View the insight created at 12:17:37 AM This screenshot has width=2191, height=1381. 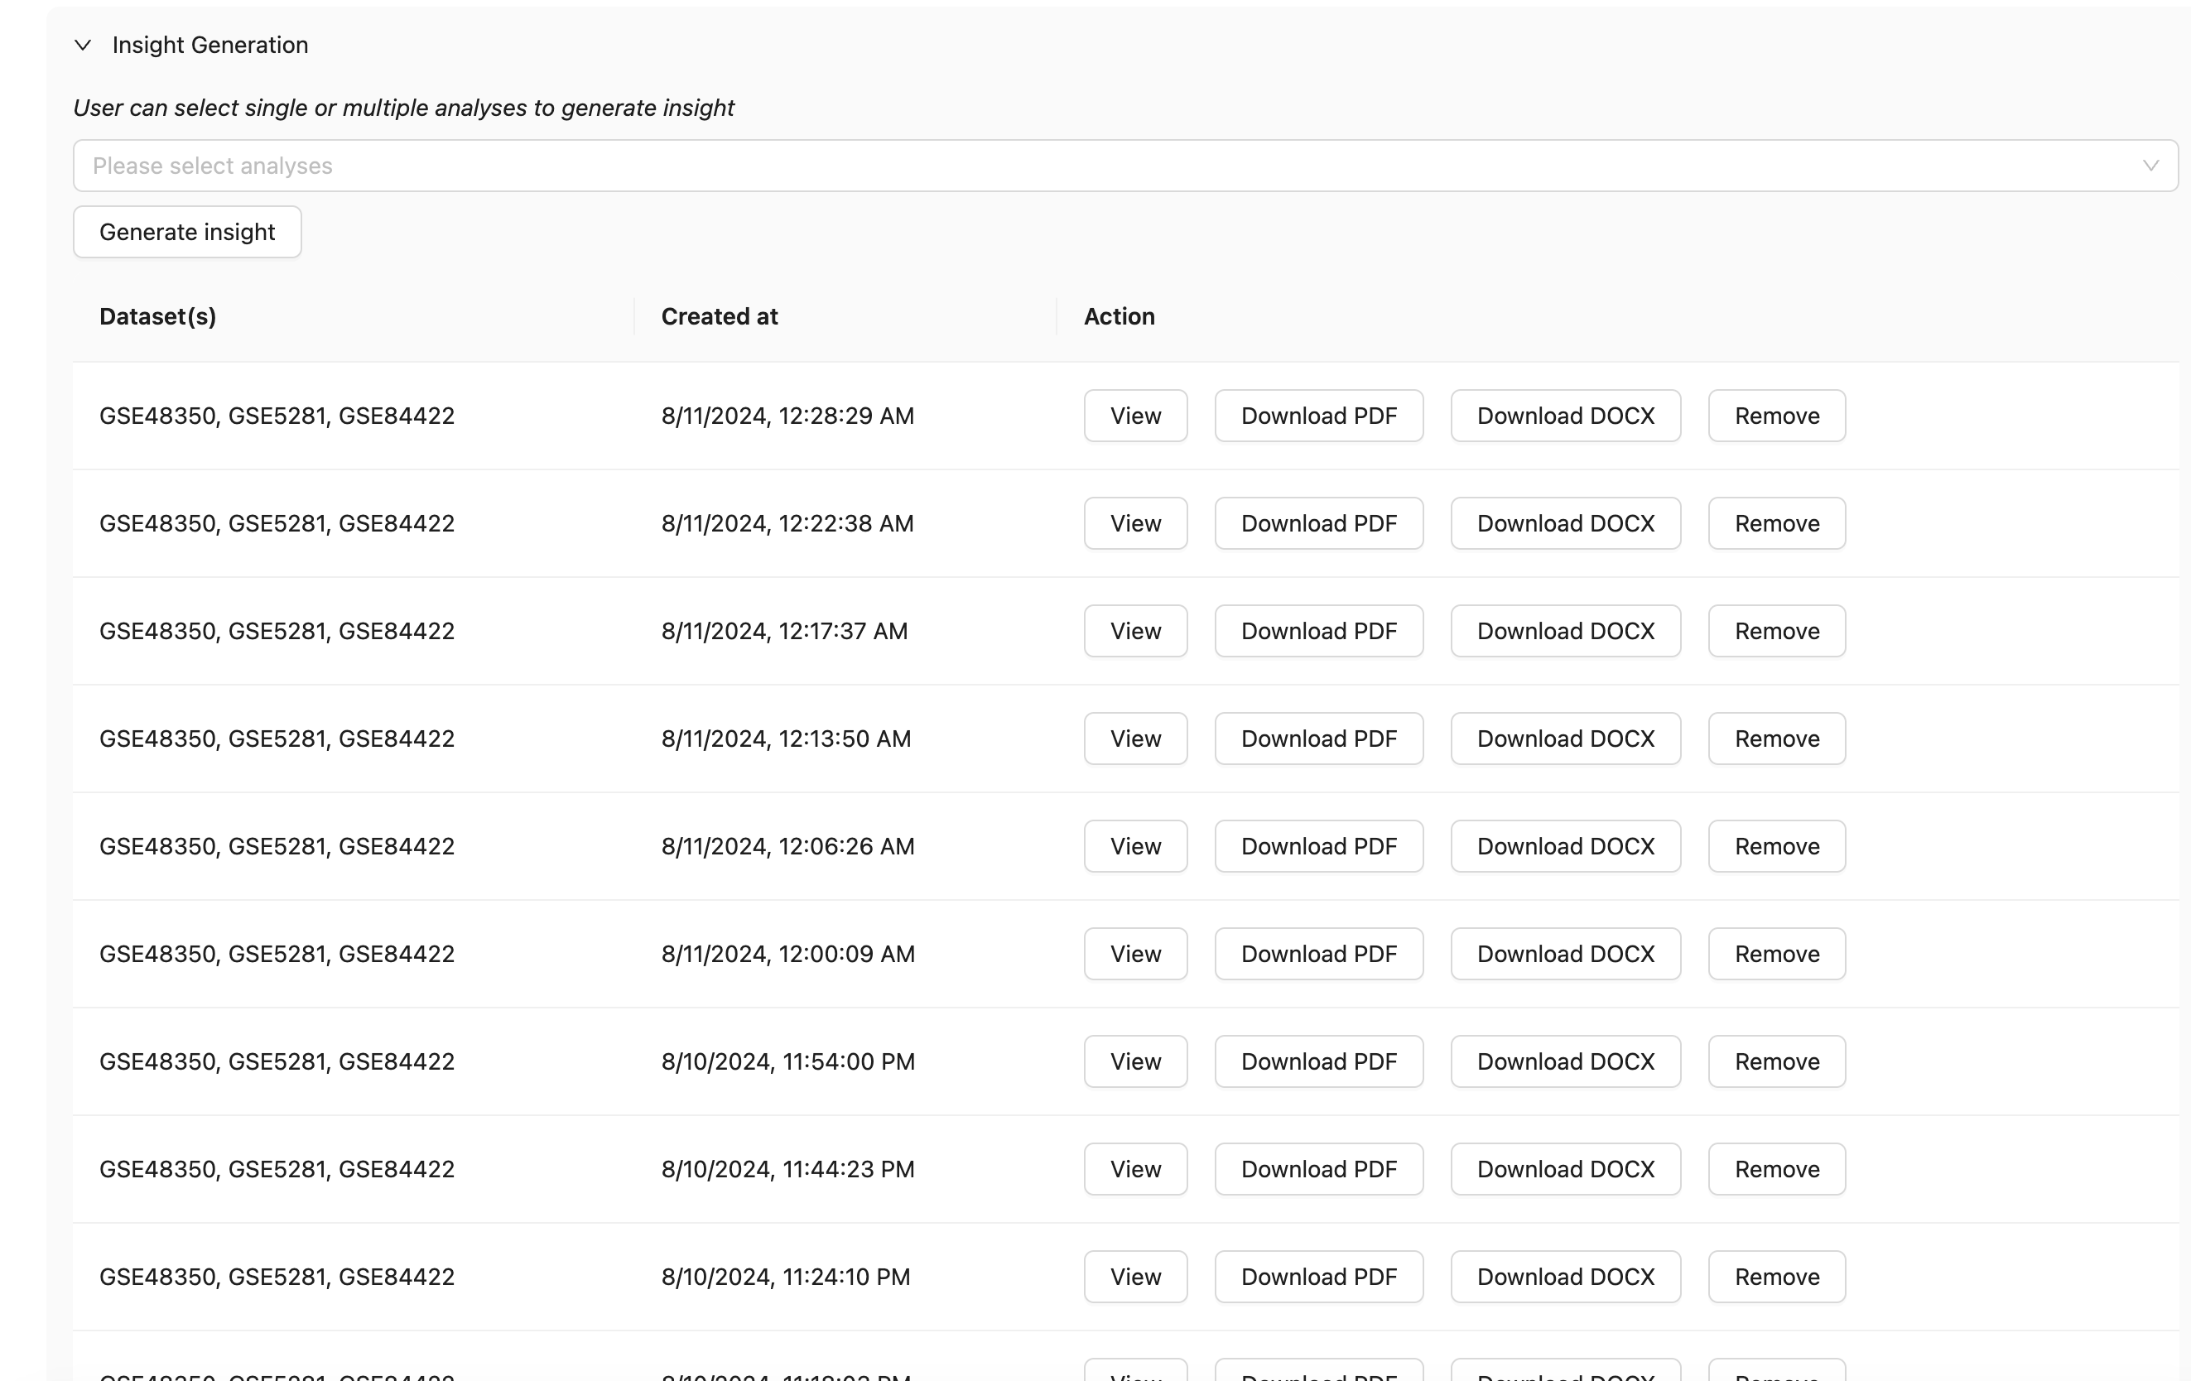(x=1134, y=630)
